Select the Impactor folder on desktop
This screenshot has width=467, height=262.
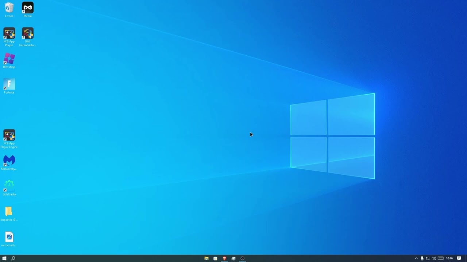point(9,214)
